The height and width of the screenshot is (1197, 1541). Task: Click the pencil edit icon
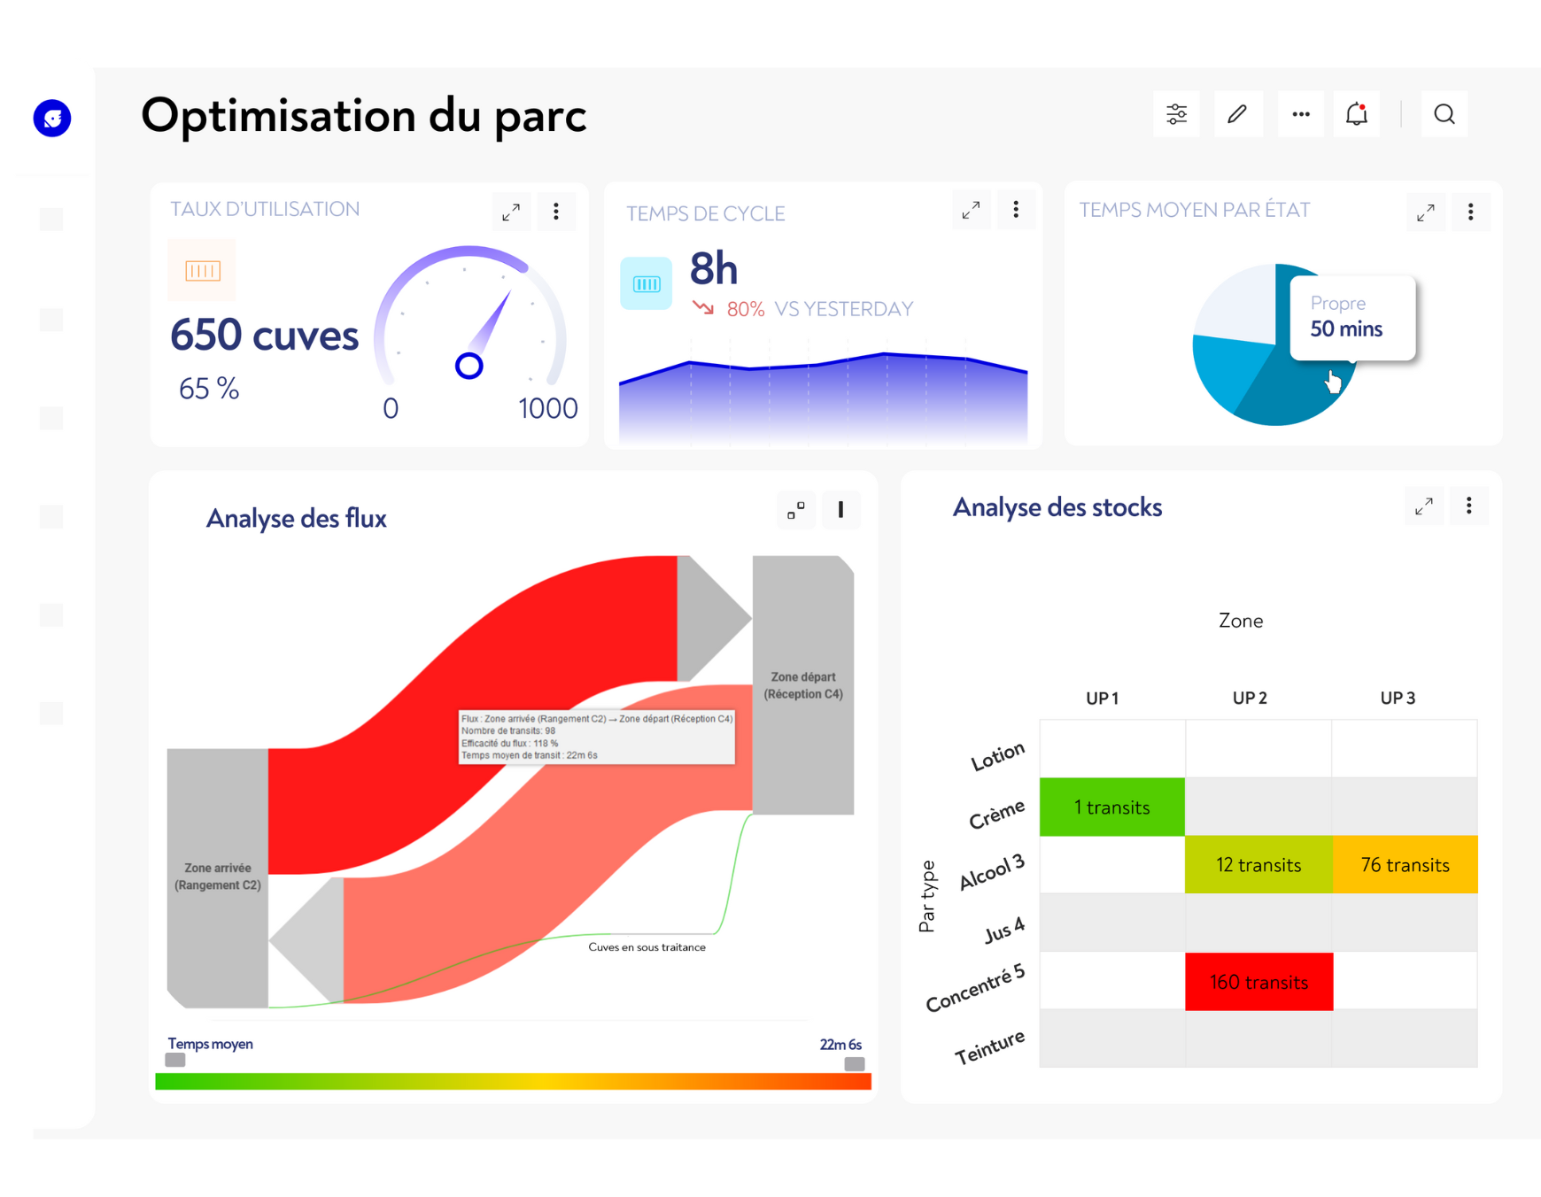point(1237,114)
